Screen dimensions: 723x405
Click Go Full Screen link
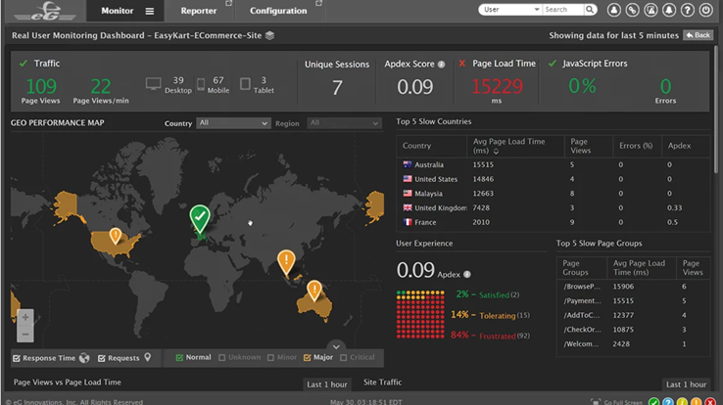pyautogui.click(x=619, y=401)
